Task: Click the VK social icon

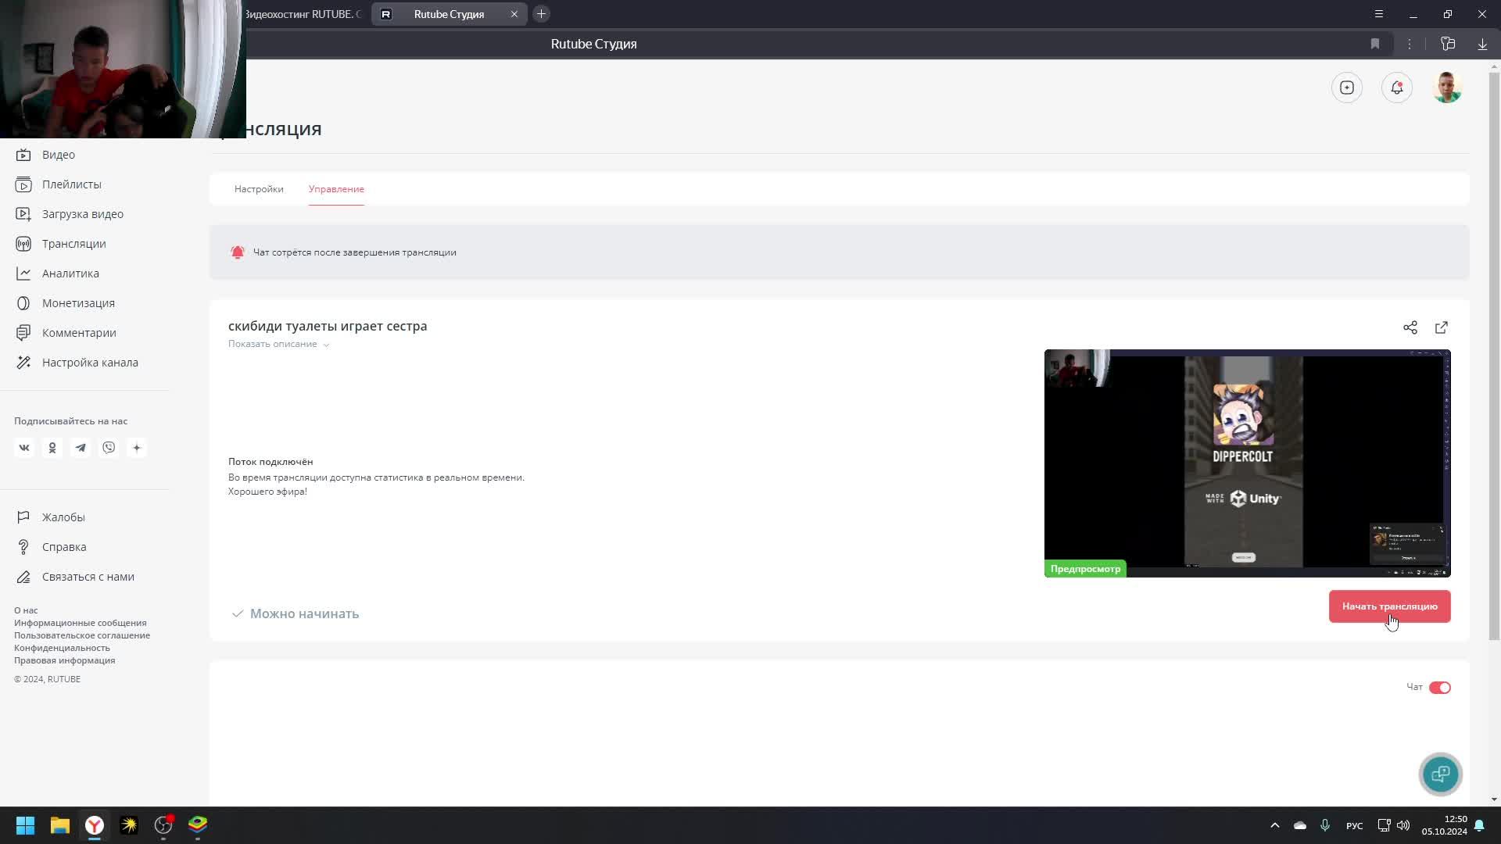Action: pos(24,448)
